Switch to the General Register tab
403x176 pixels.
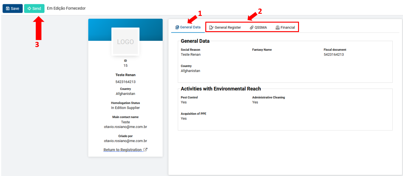225,28
